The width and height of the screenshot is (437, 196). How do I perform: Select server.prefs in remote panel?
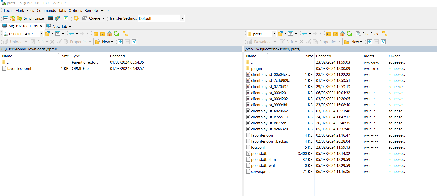pyautogui.click(x=261, y=172)
